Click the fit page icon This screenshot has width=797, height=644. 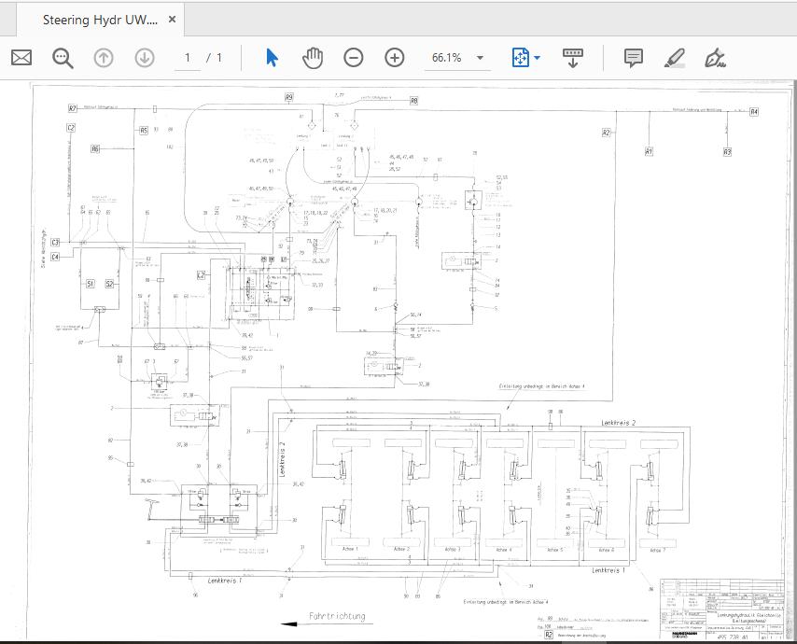tap(520, 58)
